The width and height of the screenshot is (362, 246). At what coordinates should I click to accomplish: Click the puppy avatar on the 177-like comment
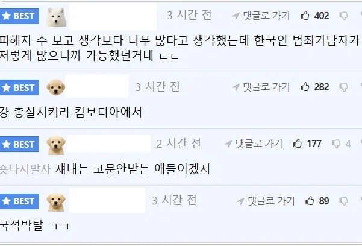click(x=55, y=144)
